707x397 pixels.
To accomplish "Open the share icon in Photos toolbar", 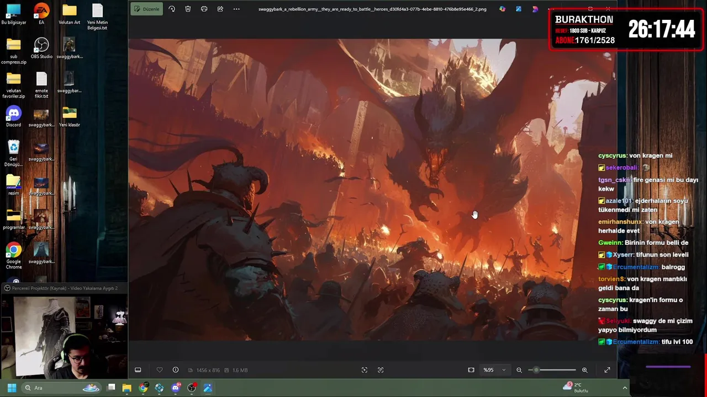I will 220,9.
